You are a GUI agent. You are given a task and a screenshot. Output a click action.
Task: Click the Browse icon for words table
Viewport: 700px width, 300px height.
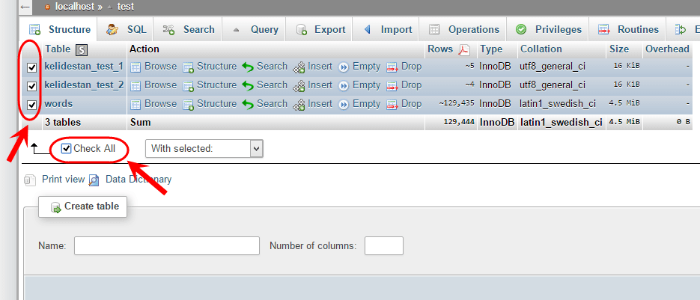tap(136, 105)
